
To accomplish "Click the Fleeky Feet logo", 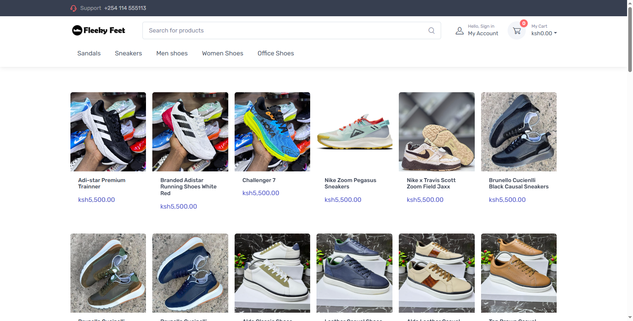I will 99,30.
